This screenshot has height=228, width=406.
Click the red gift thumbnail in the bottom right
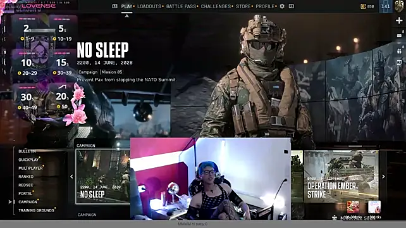click(353, 207)
